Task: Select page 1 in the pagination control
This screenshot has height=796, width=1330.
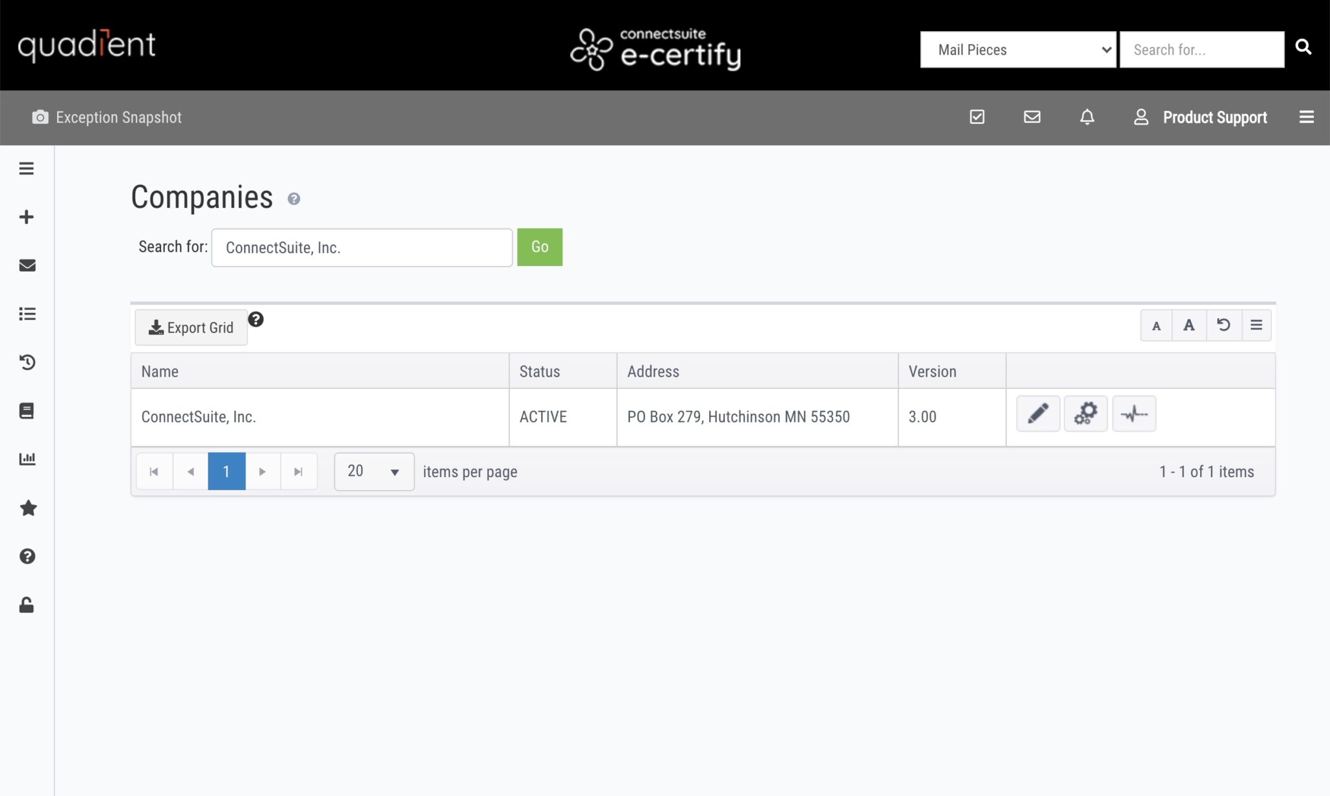Action: tap(226, 471)
